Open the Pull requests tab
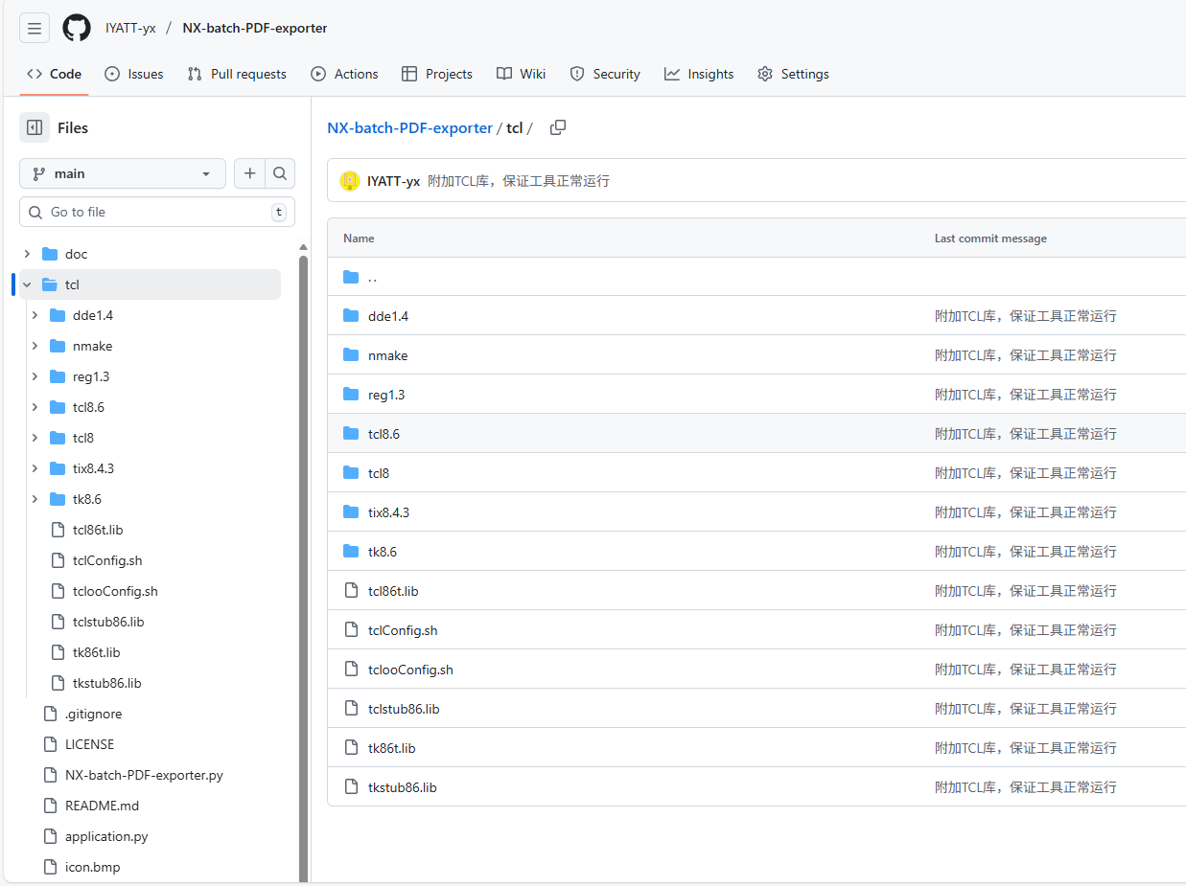The image size is (1186, 886). (237, 74)
